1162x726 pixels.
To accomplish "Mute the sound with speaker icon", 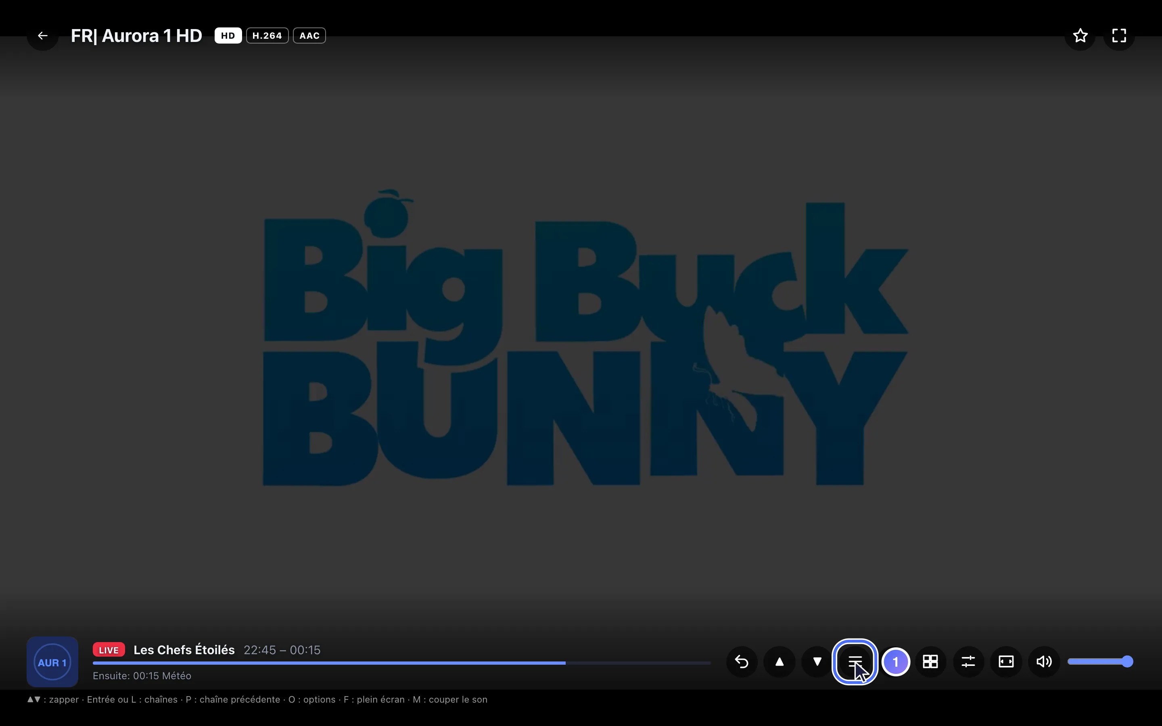I will (x=1044, y=661).
